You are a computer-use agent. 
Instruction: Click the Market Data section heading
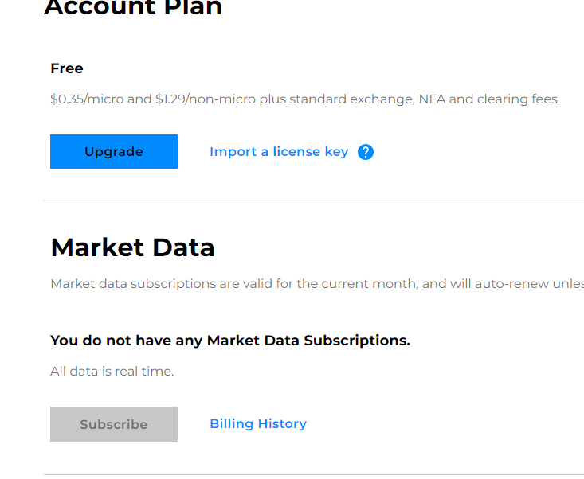pos(132,247)
